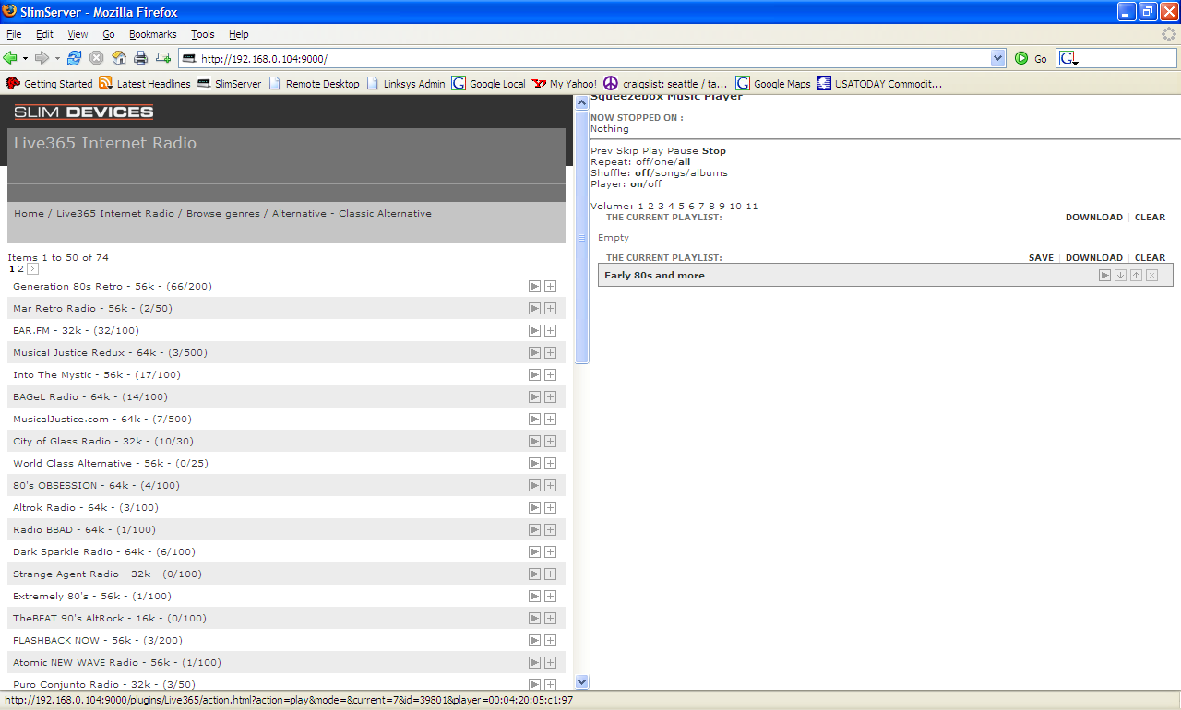This screenshot has height=710, width=1181.
Task: Click the Firefox Home toolbar icon
Action: pyautogui.click(x=119, y=58)
